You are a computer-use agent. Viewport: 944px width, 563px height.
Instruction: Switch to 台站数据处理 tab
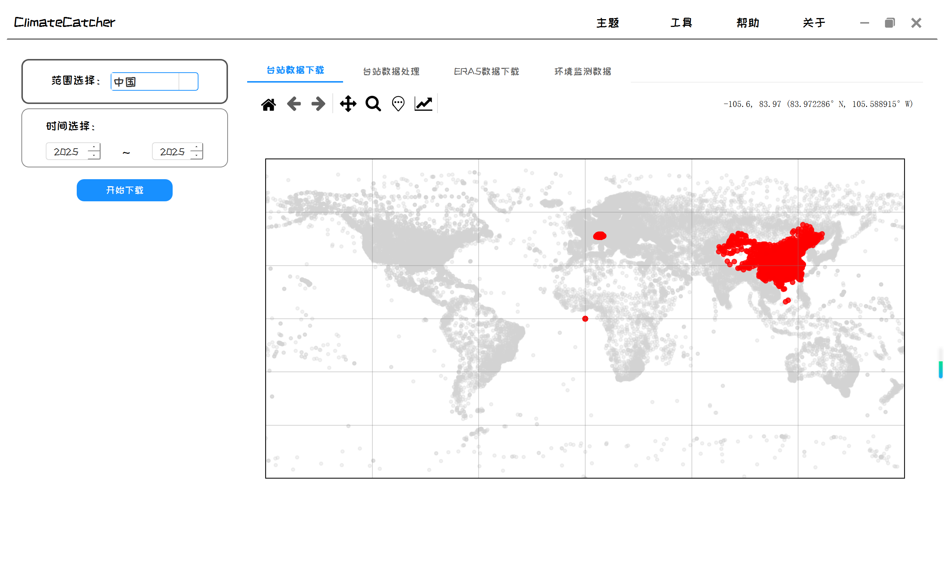pyautogui.click(x=391, y=71)
